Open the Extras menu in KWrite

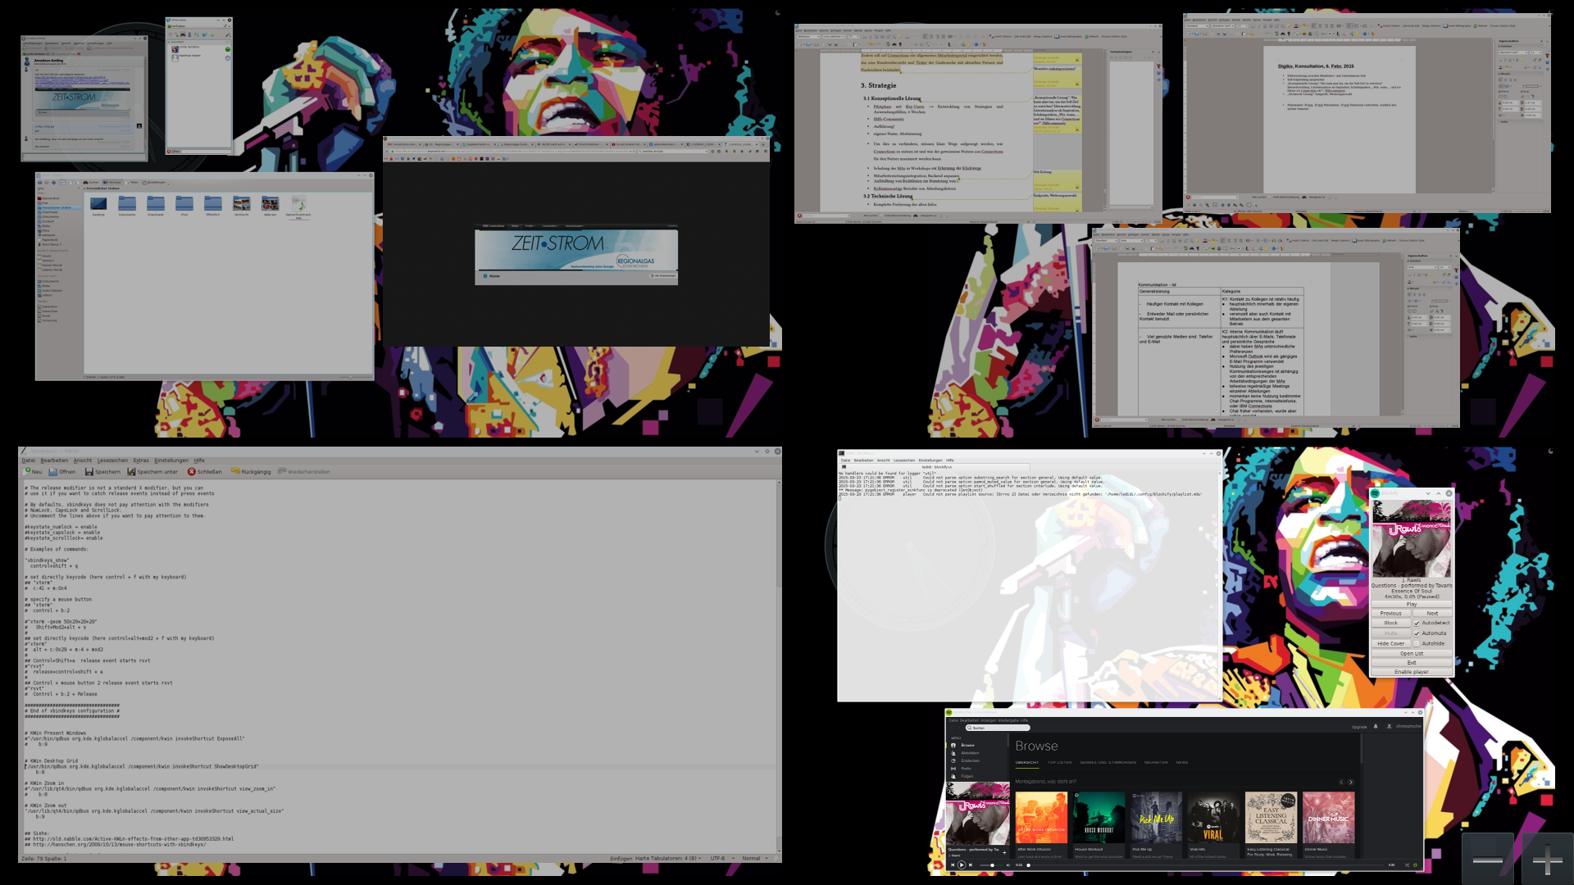141,461
